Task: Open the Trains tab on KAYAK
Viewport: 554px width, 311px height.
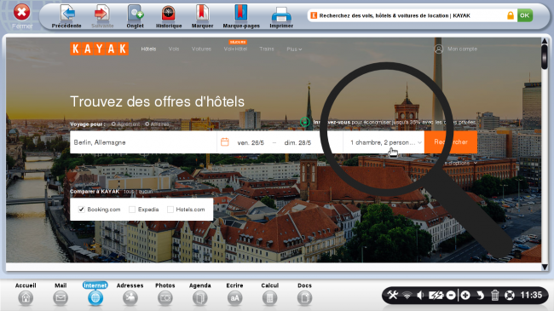Action: (x=267, y=49)
